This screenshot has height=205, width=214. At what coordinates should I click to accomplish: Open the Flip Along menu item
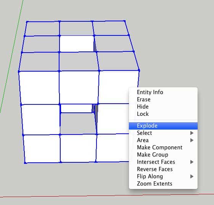point(150,176)
